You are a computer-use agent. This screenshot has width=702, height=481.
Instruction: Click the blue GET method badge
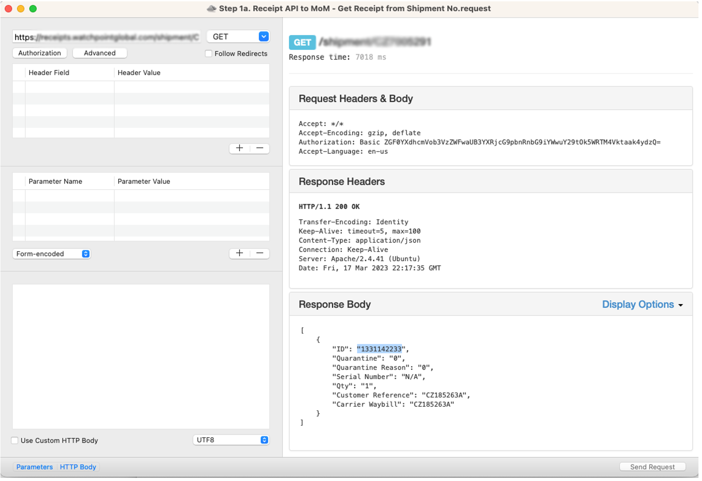click(302, 42)
